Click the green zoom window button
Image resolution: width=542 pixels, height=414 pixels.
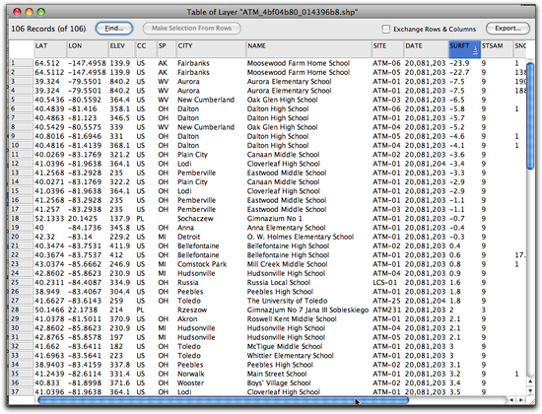[x=41, y=12]
